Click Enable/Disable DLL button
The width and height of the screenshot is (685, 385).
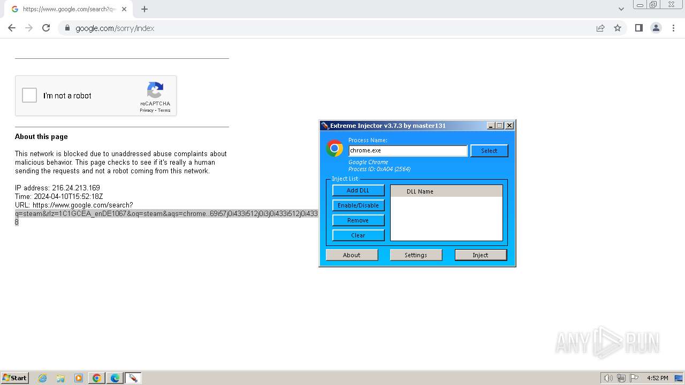[x=358, y=205]
